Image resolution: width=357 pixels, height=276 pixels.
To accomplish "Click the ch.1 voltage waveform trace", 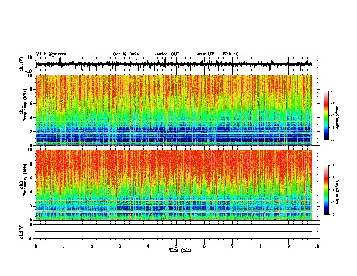I will click(174, 64).
